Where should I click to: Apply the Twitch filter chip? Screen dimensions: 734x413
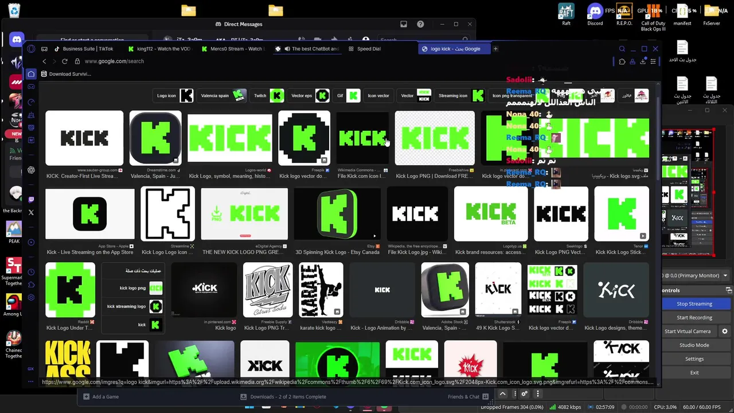point(268,96)
